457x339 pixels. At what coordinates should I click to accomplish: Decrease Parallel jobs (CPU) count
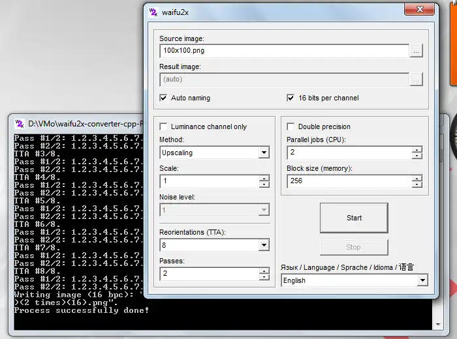tap(417, 156)
